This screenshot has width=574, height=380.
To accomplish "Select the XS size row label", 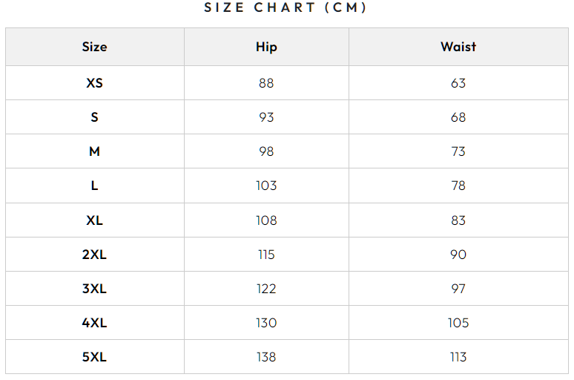I will point(94,83).
